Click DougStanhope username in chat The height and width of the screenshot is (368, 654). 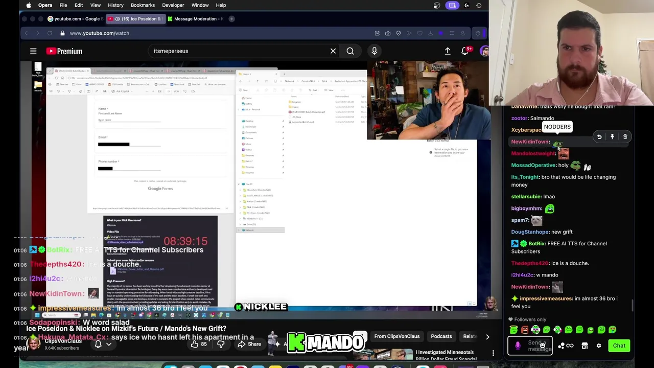pos(529,232)
